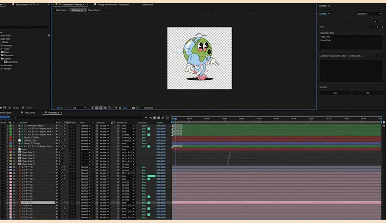Go to Shape Pops 3 in the breadcrumb
This screenshot has width=386, height=223.
click(x=94, y=10)
